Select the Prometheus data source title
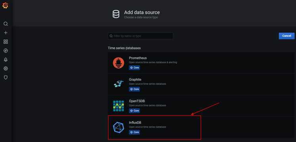The height and width of the screenshot is (142, 296). coord(138,58)
